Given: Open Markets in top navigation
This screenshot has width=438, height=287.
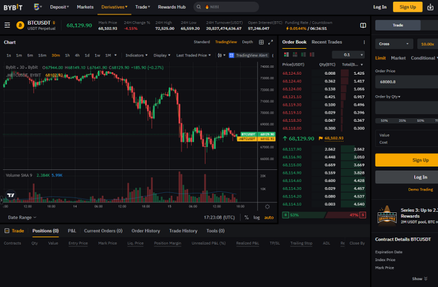Looking at the screenshot, I should (x=85, y=7).
